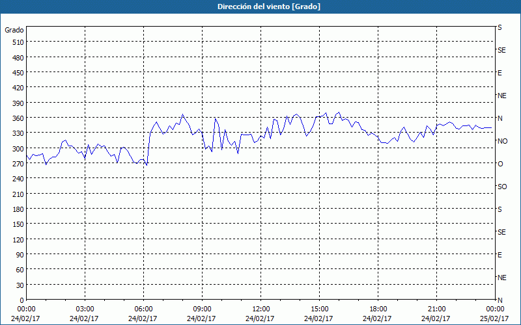Select the "SE" compass label beside the 120 gridline

pyautogui.click(x=501, y=232)
